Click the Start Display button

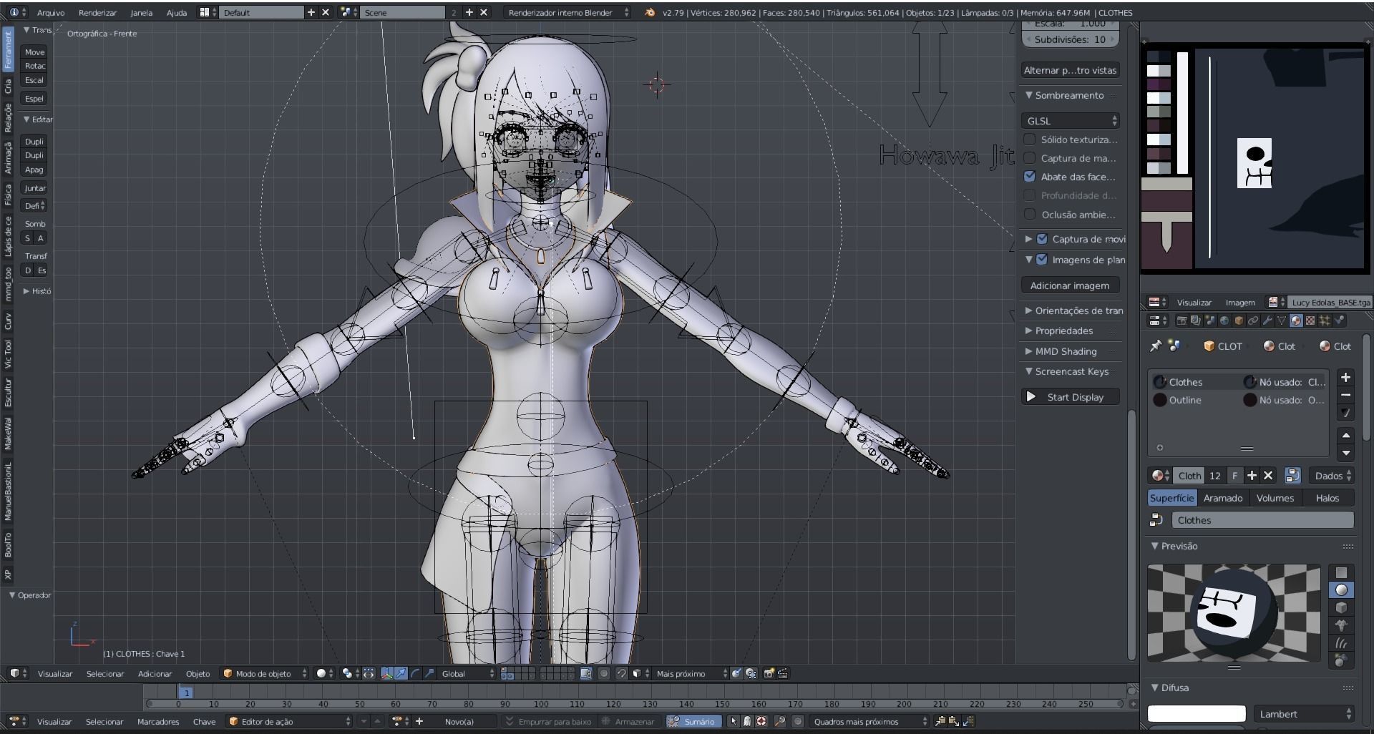[1071, 397]
